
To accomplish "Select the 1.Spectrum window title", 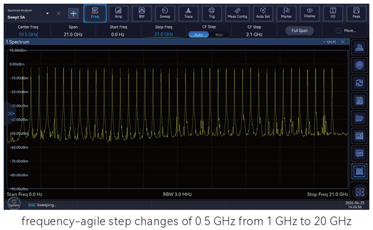I will tap(18, 42).
